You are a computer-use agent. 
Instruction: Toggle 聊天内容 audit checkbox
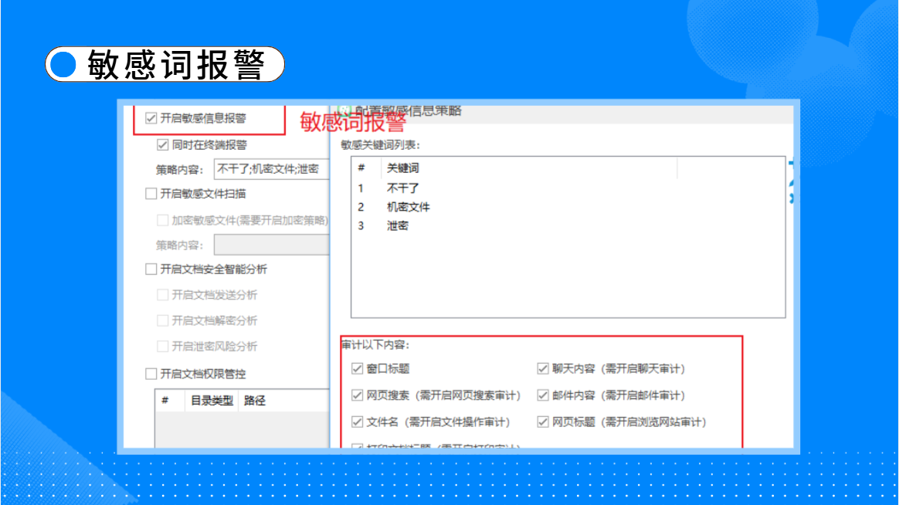tap(543, 368)
